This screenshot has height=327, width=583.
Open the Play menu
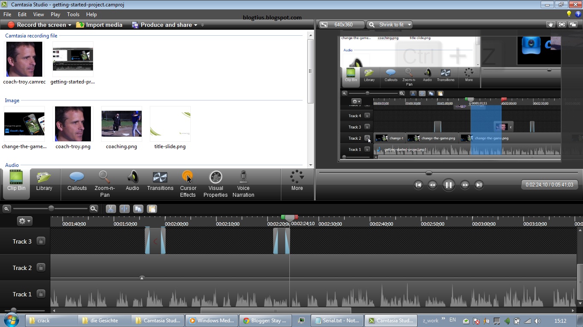(x=55, y=14)
